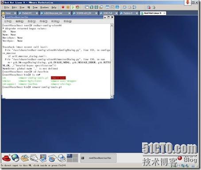Screen dimensions: 201x170
Task: Switch to top-left workspace in pager
Action: 70,156
